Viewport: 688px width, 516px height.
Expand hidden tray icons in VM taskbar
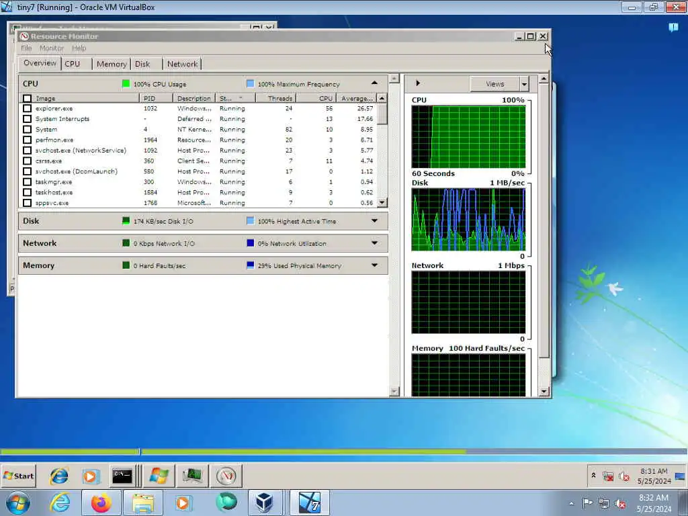point(593,476)
